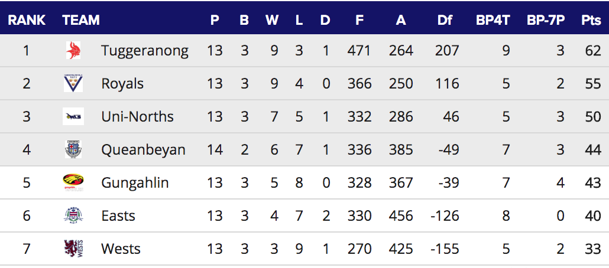Click the Wests lion logo
The image size is (609, 268).
[73, 249]
